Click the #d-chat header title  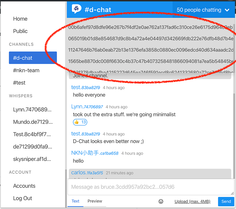tap(98, 10)
